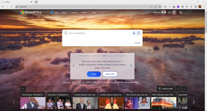Bookmark this page with star icon
This screenshot has width=207, height=111.
(160, 7)
